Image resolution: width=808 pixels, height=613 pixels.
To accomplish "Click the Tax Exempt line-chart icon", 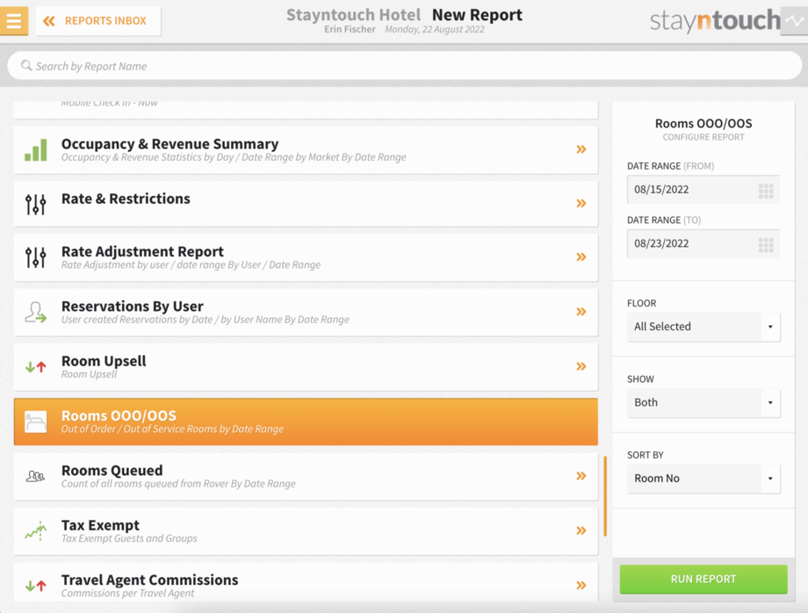I will click(x=35, y=531).
